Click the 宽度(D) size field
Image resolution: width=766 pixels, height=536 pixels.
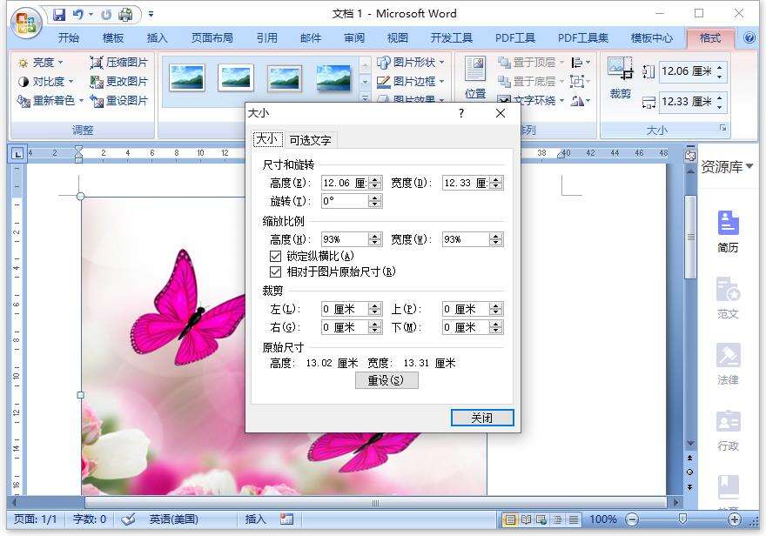point(466,183)
